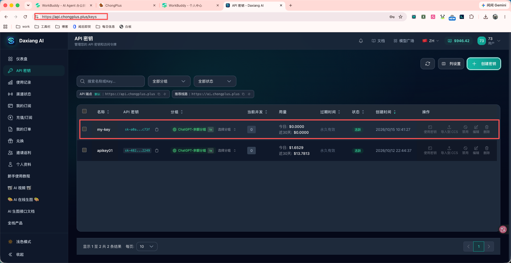Click the 禁用 disable icon for my-key
This screenshot has height=263, width=511.
click(465, 129)
